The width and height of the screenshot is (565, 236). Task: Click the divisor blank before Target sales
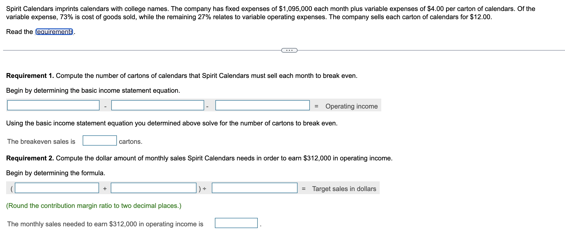(x=255, y=188)
